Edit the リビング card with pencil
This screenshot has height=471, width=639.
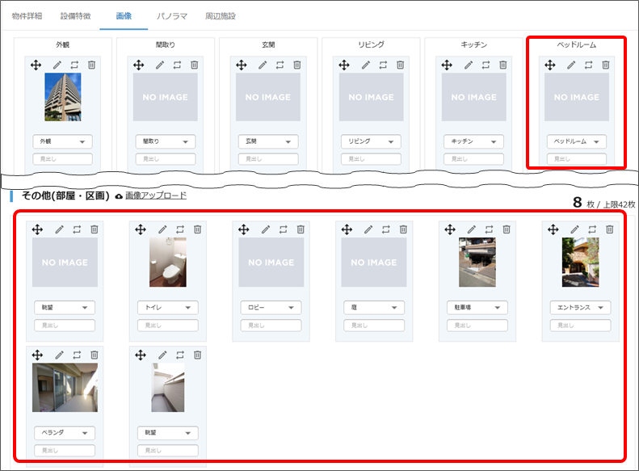pos(366,65)
